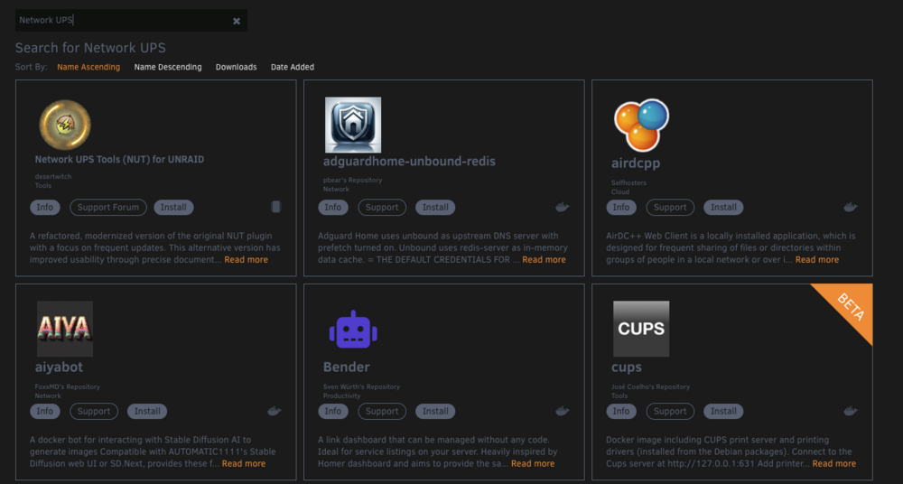Expand Read more on the Bender description
Viewport: 903px width, 484px height.
point(533,464)
